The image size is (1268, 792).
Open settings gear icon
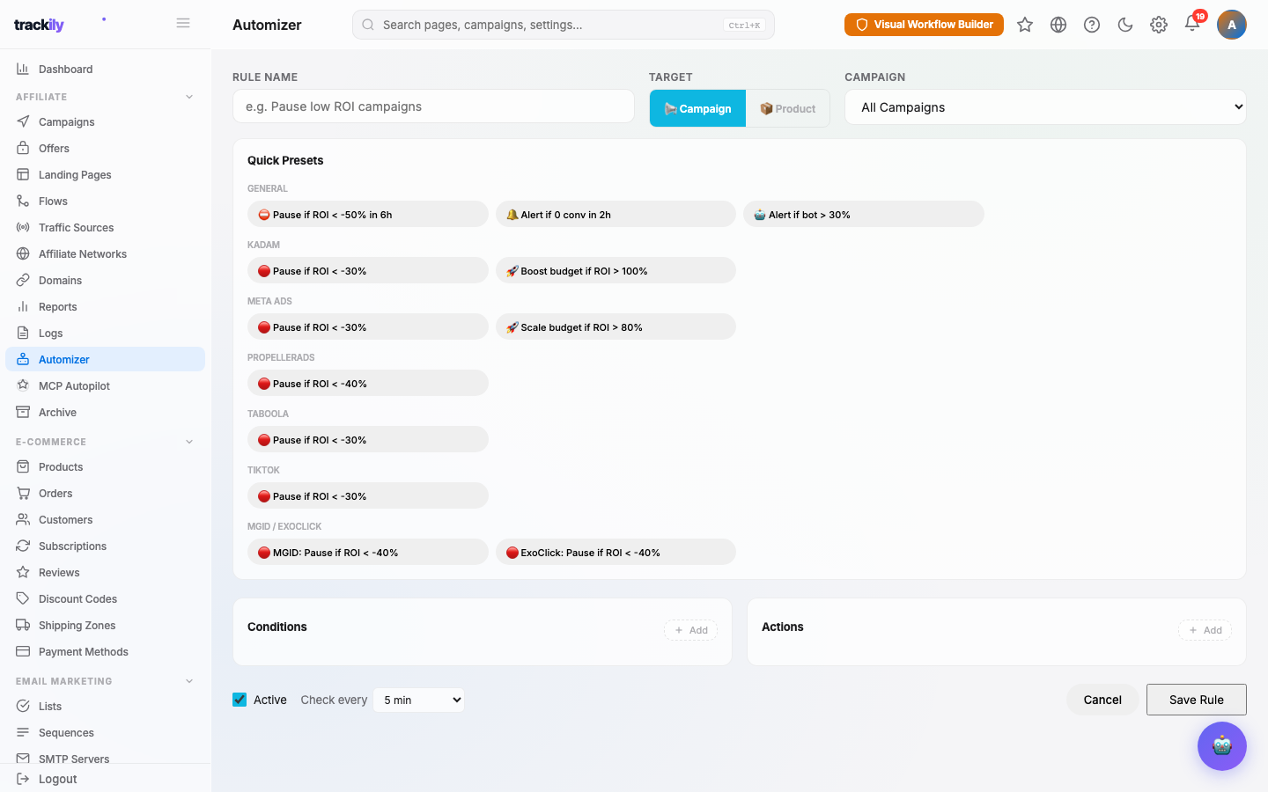pyautogui.click(x=1159, y=25)
